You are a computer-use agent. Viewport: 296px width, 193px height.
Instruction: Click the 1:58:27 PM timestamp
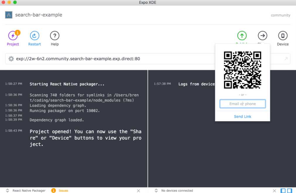point(13,84)
